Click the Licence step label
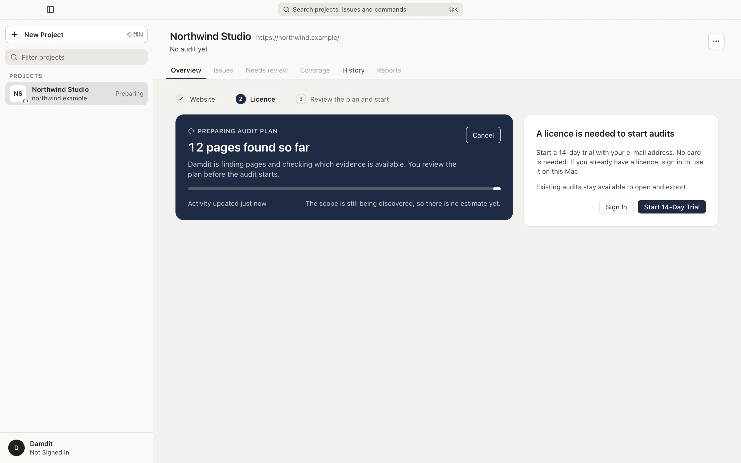 click(x=262, y=99)
